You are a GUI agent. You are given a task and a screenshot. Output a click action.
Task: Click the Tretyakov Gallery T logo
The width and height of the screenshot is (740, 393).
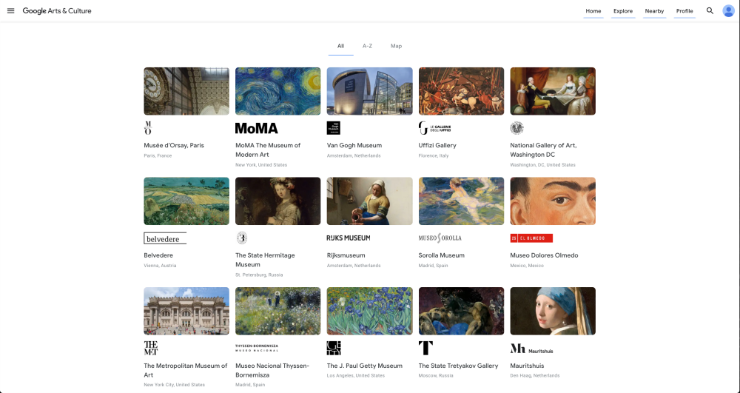(425, 348)
